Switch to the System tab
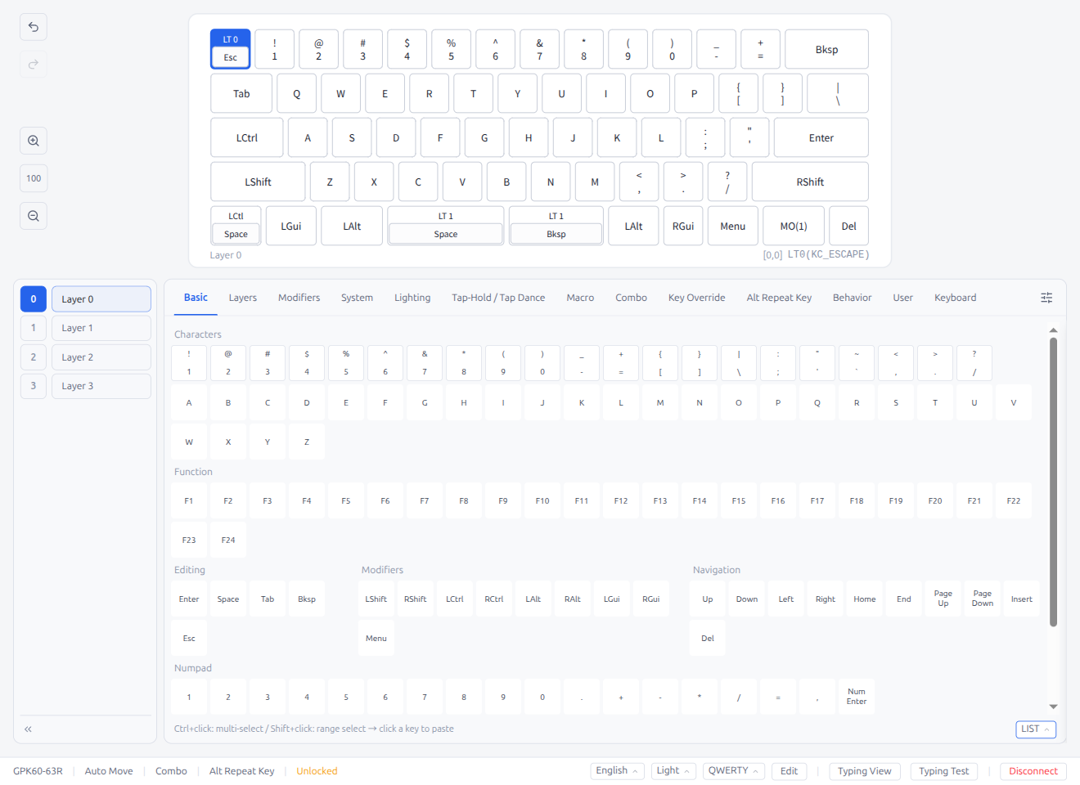This screenshot has height=785, width=1080. (357, 298)
